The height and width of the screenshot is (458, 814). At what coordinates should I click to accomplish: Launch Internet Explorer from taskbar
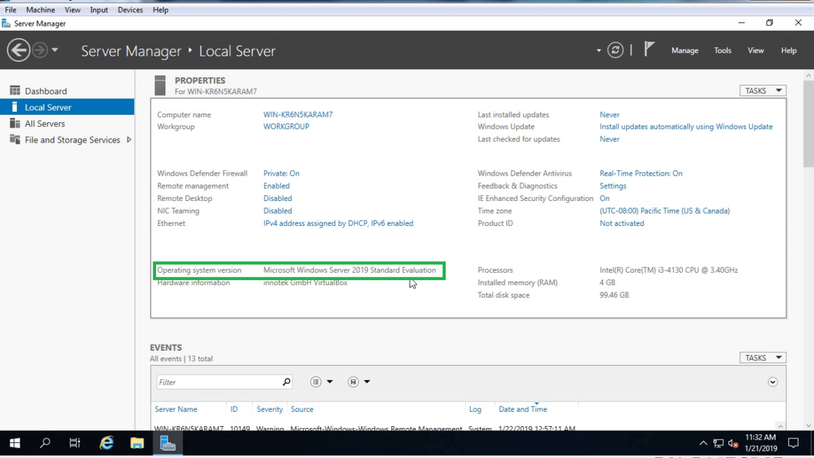click(106, 444)
